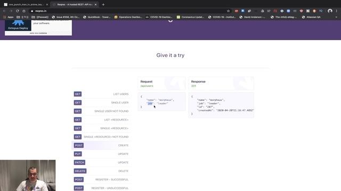This screenshot has width=341, height=191.
Task: Click the presenter webcam thumbnail
Action: (x=28, y=176)
